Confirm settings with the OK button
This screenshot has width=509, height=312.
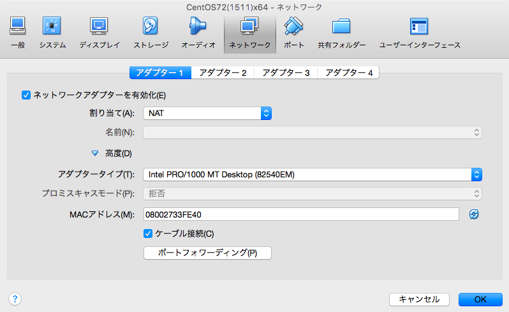tap(480, 299)
